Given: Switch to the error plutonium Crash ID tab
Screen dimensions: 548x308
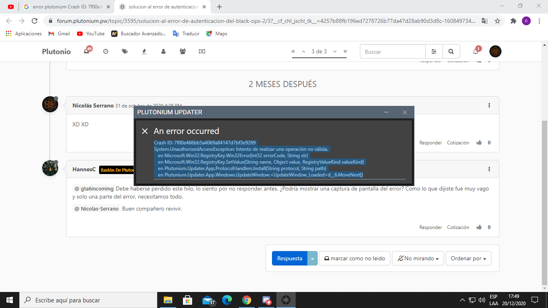Looking at the screenshot, I should click(67, 7).
